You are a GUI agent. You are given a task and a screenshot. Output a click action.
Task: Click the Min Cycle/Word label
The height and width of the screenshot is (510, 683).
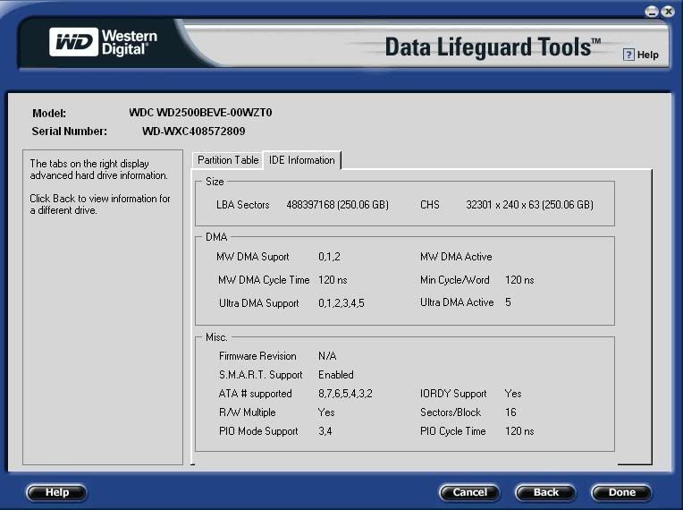pos(455,280)
